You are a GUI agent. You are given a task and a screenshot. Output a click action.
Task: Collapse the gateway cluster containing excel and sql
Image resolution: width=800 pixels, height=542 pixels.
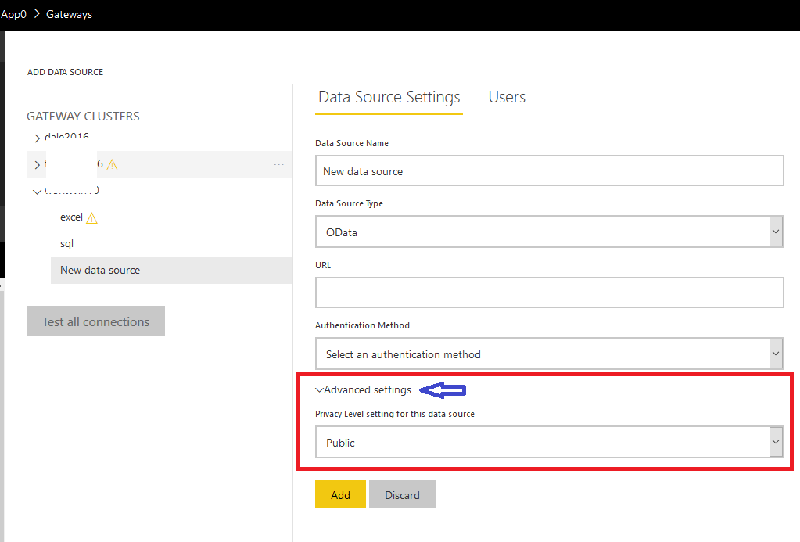[x=37, y=192]
